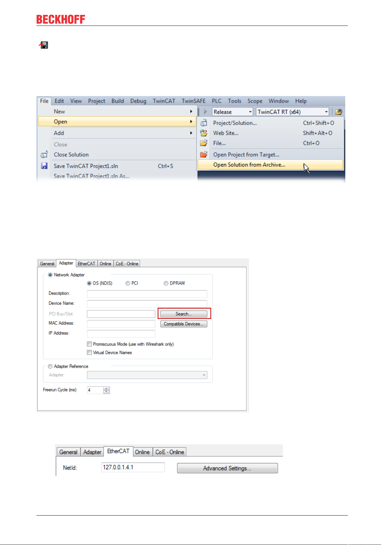The height and width of the screenshot is (545, 385).
Task: Switch to EtherCAT tab in adapter dialog
Action: click(x=87, y=264)
